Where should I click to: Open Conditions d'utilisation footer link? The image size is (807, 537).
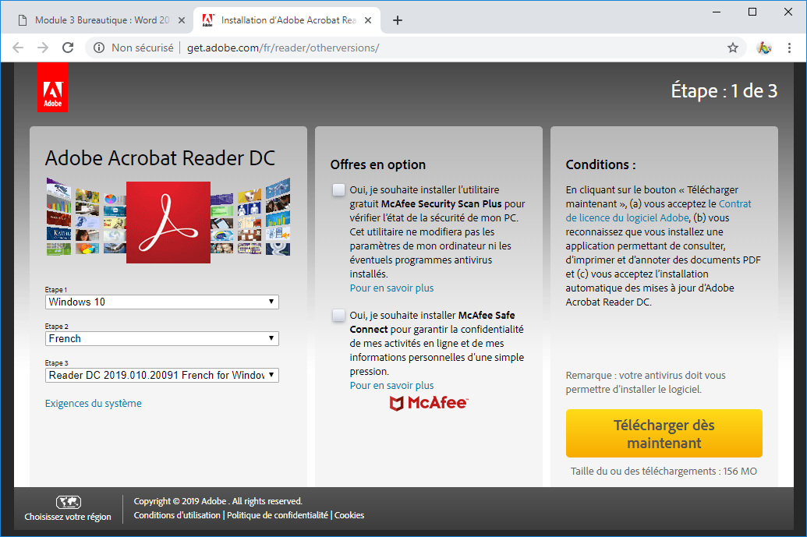(177, 515)
